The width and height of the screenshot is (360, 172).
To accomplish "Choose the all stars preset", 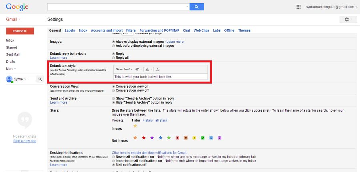I will point(161,120).
